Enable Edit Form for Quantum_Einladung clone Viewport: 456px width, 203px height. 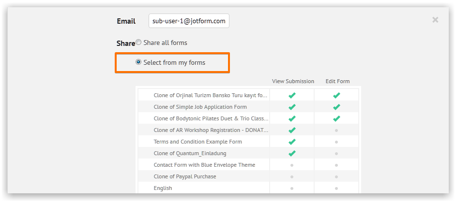[336, 153]
